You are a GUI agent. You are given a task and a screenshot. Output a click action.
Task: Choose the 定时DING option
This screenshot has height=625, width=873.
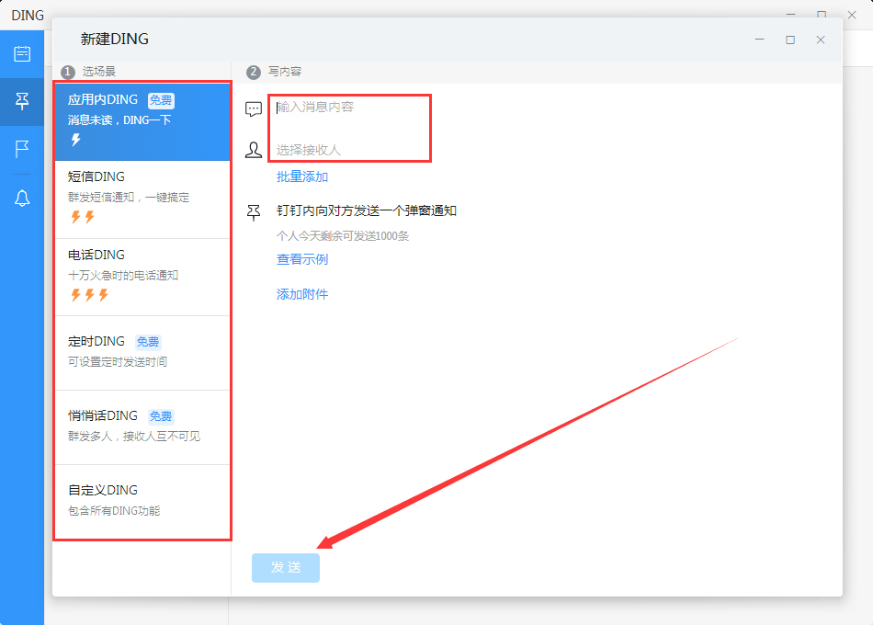coord(142,352)
